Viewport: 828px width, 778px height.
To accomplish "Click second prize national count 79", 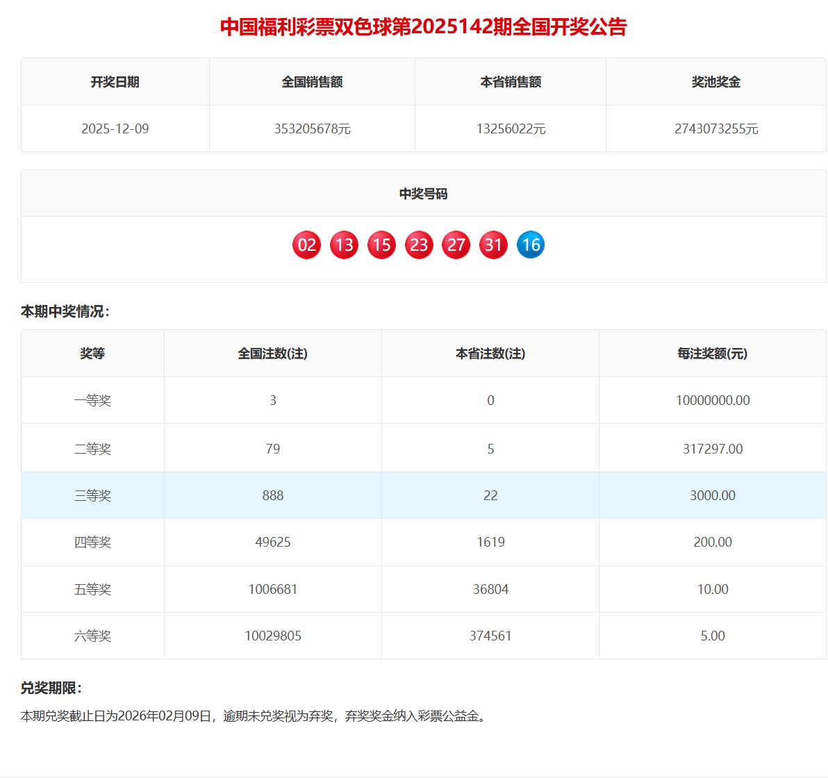I will coord(273,449).
